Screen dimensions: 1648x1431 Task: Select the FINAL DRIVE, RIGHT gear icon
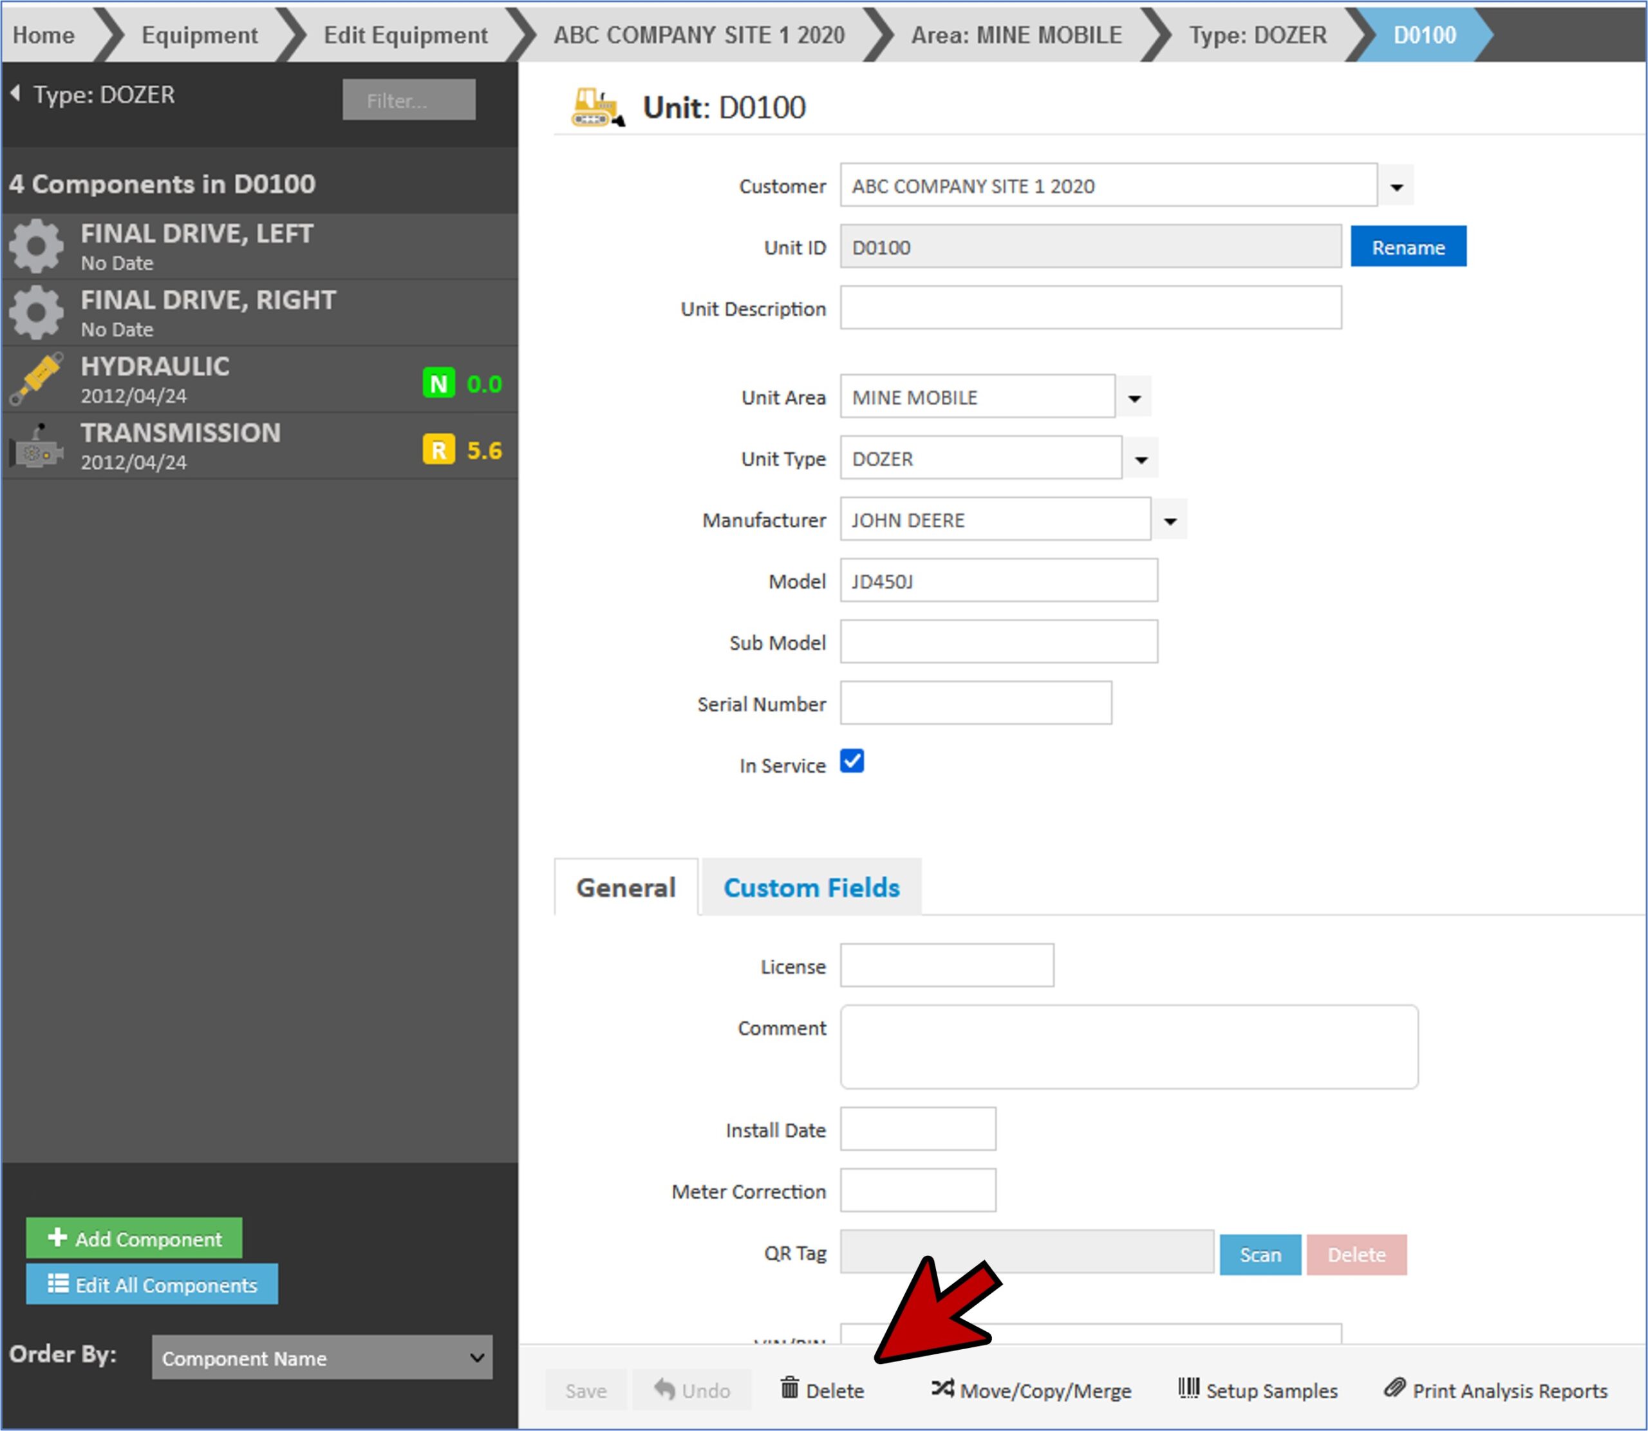(36, 312)
